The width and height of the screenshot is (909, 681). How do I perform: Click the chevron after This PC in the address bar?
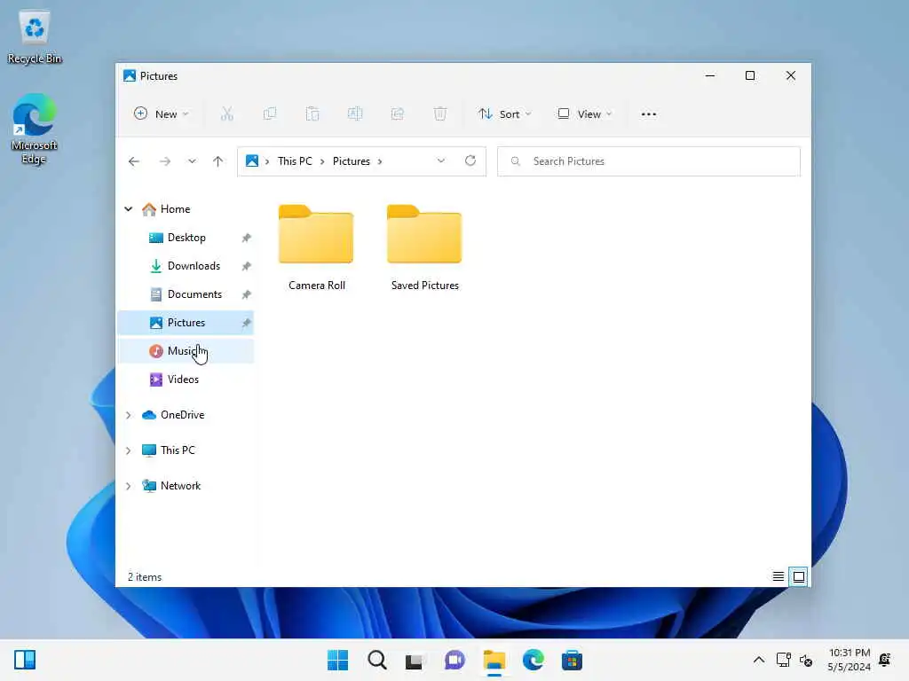[x=322, y=161]
